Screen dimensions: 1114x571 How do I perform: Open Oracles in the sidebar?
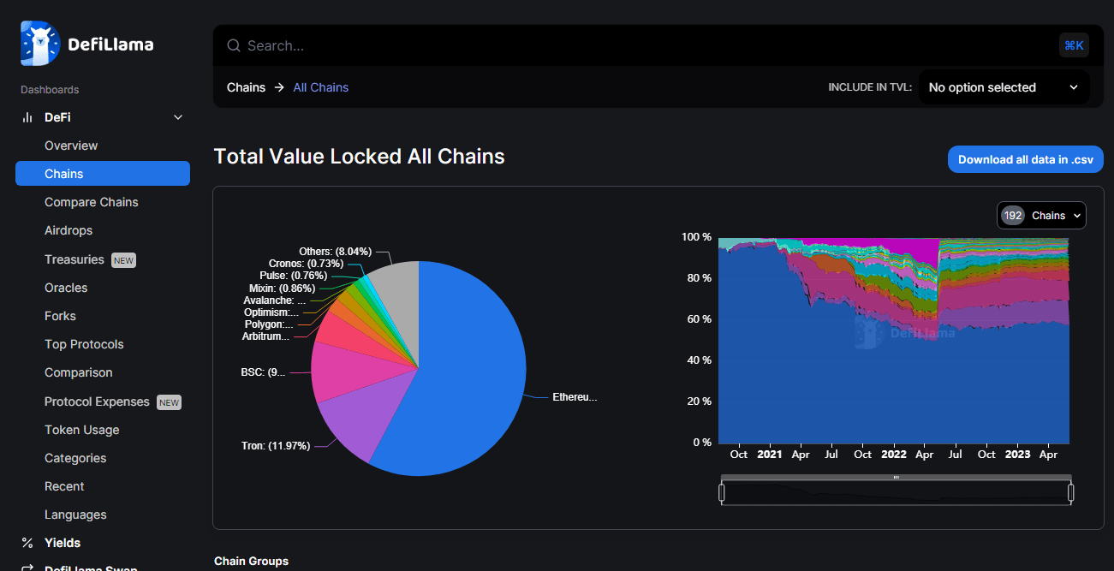66,288
